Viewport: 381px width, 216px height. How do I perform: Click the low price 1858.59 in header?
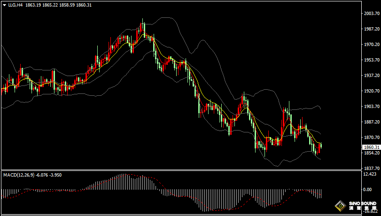67,5
